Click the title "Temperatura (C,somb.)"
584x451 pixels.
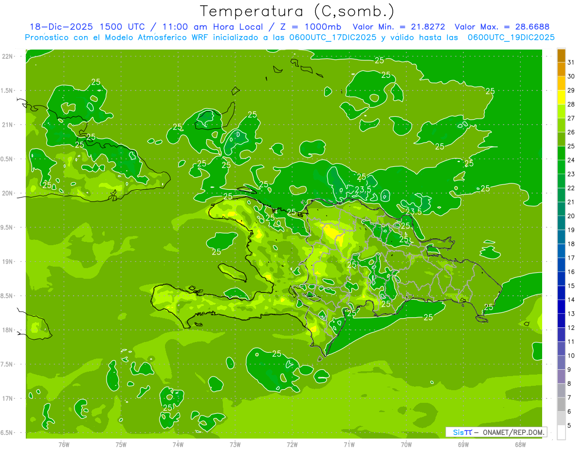click(297, 11)
